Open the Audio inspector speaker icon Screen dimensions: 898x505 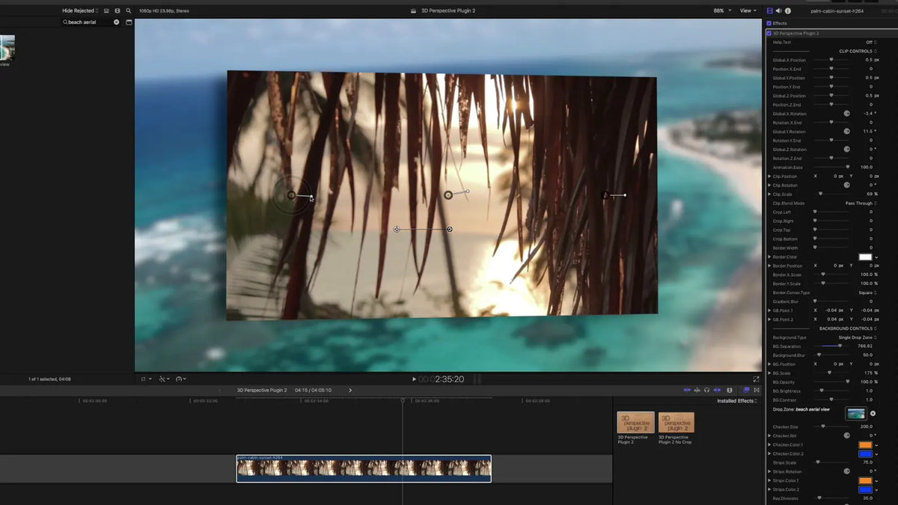tap(779, 10)
